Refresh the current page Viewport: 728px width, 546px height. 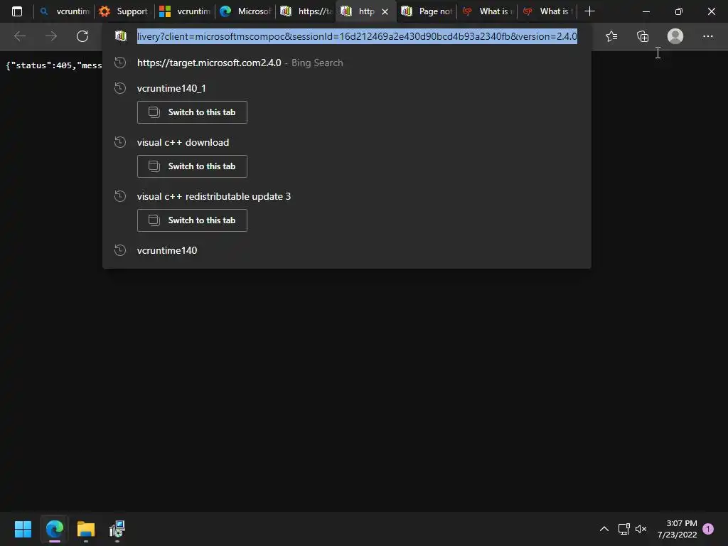coord(82,36)
